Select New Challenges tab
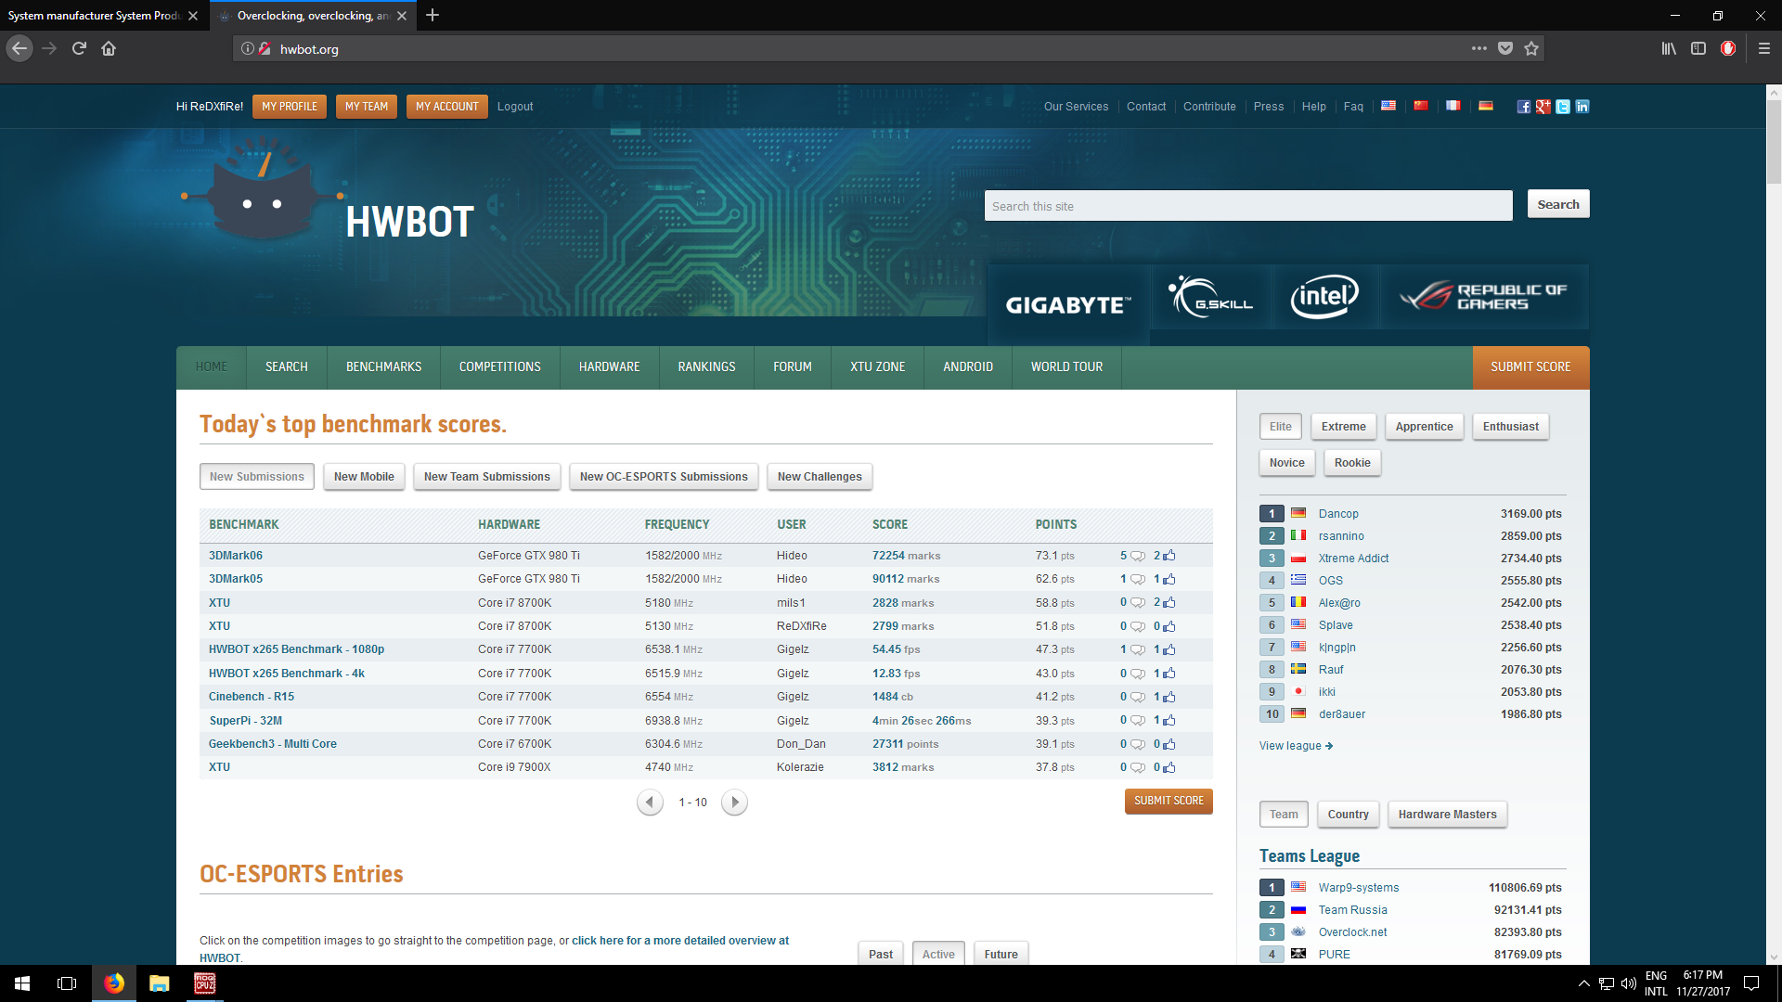1782x1002 pixels. [820, 477]
